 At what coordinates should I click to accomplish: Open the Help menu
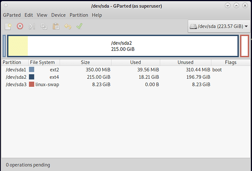97,15
